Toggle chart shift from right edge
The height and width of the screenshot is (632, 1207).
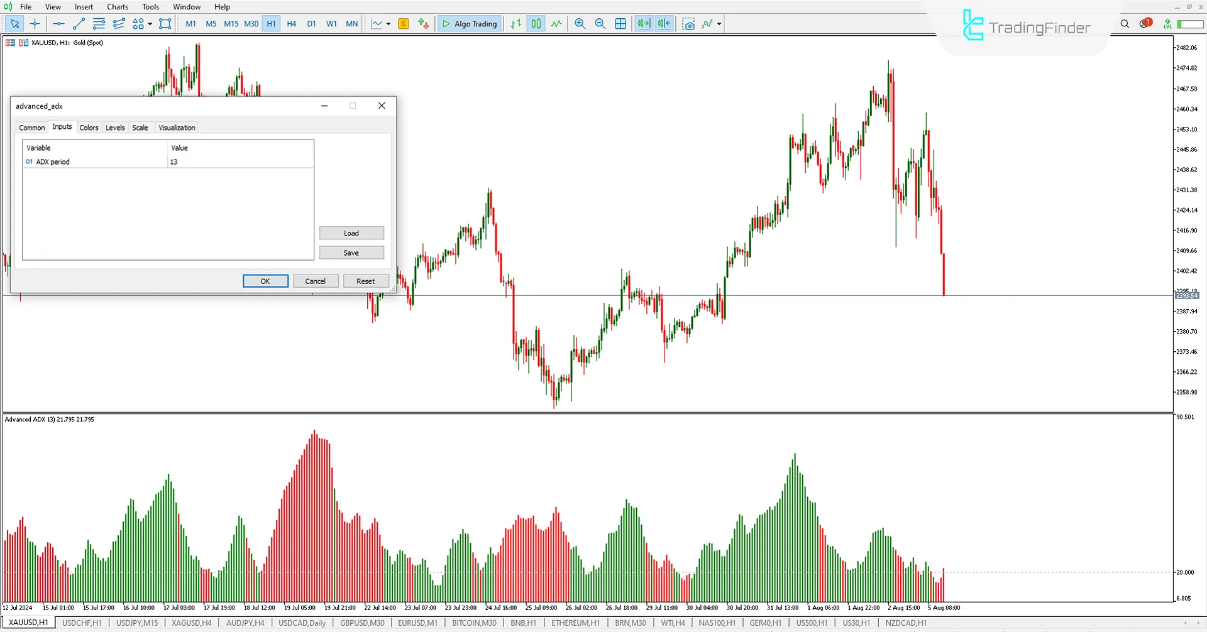tap(663, 24)
